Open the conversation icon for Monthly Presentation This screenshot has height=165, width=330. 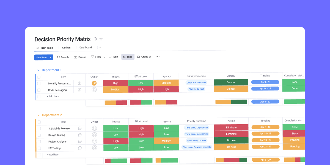point(79,83)
